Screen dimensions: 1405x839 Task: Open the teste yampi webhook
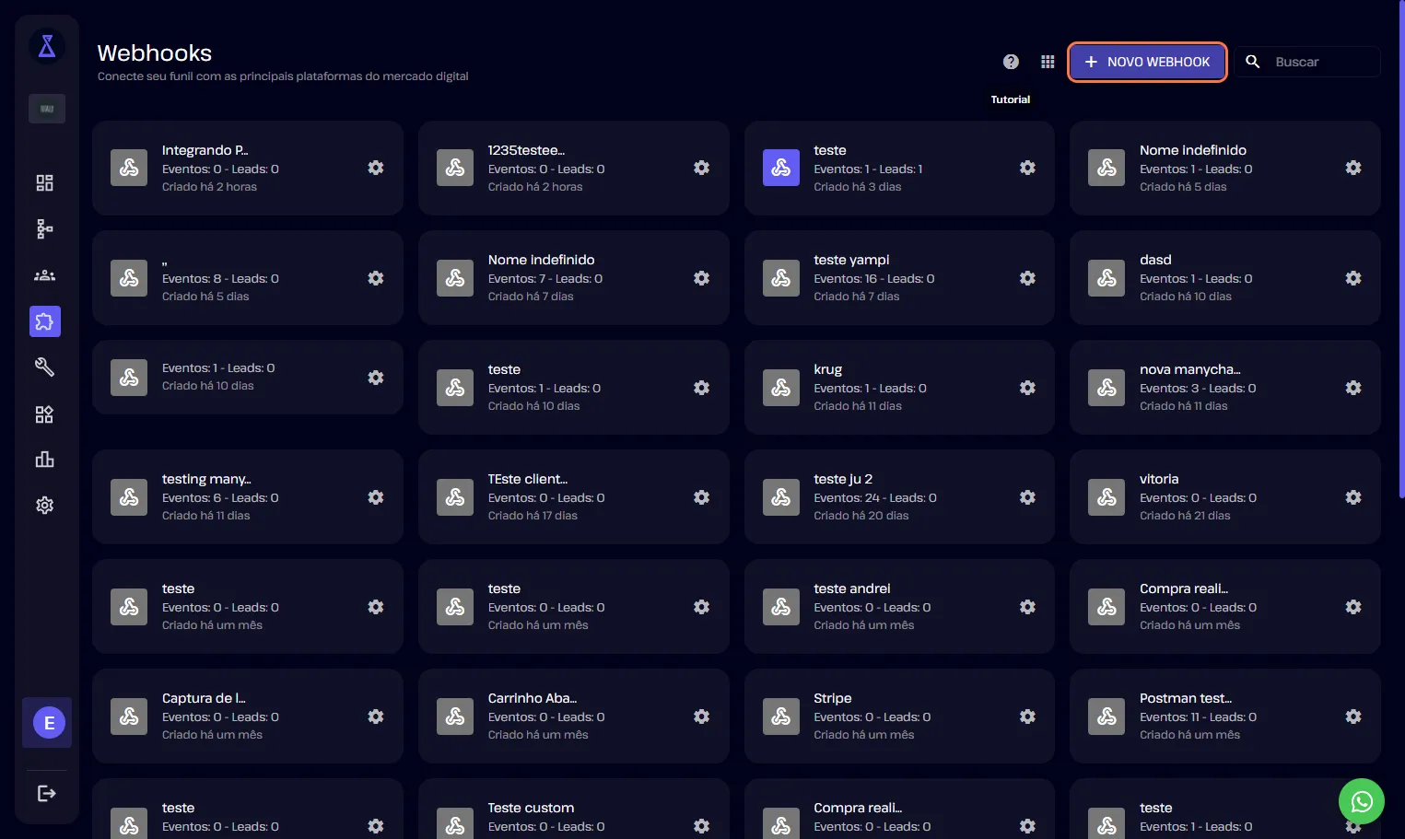tap(899, 278)
